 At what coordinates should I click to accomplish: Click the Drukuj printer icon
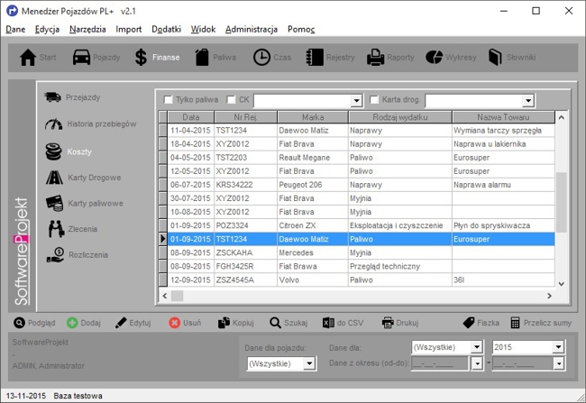pyautogui.click(x=388, y=323)
